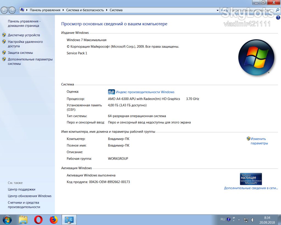This screenshot has width=281, height=225.
Task: Open the volume speaker tray icon
Action: pos(253,220)
